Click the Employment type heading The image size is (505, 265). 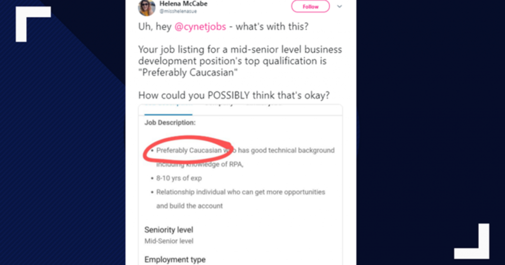(x=175, y=260)
